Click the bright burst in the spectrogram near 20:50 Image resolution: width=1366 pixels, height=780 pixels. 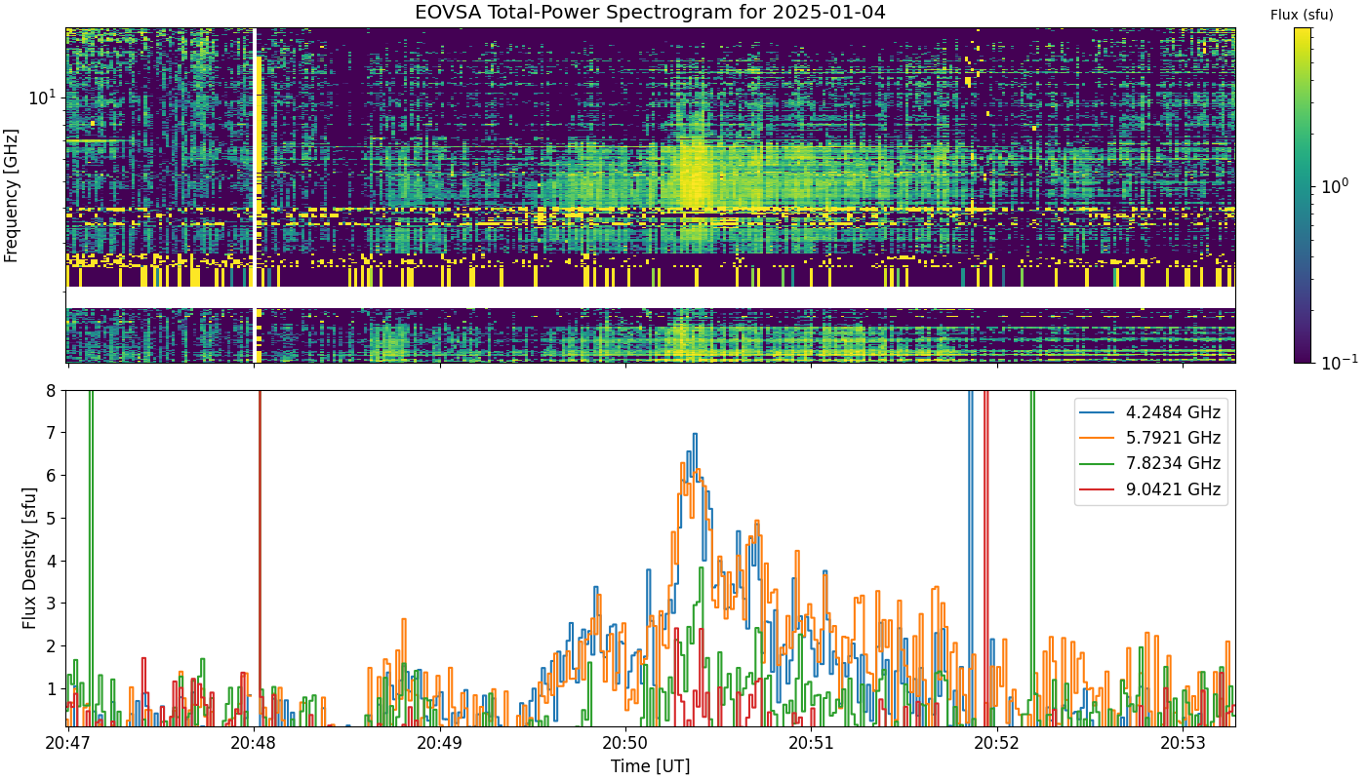pyautogui.click(x=696, y=175)
